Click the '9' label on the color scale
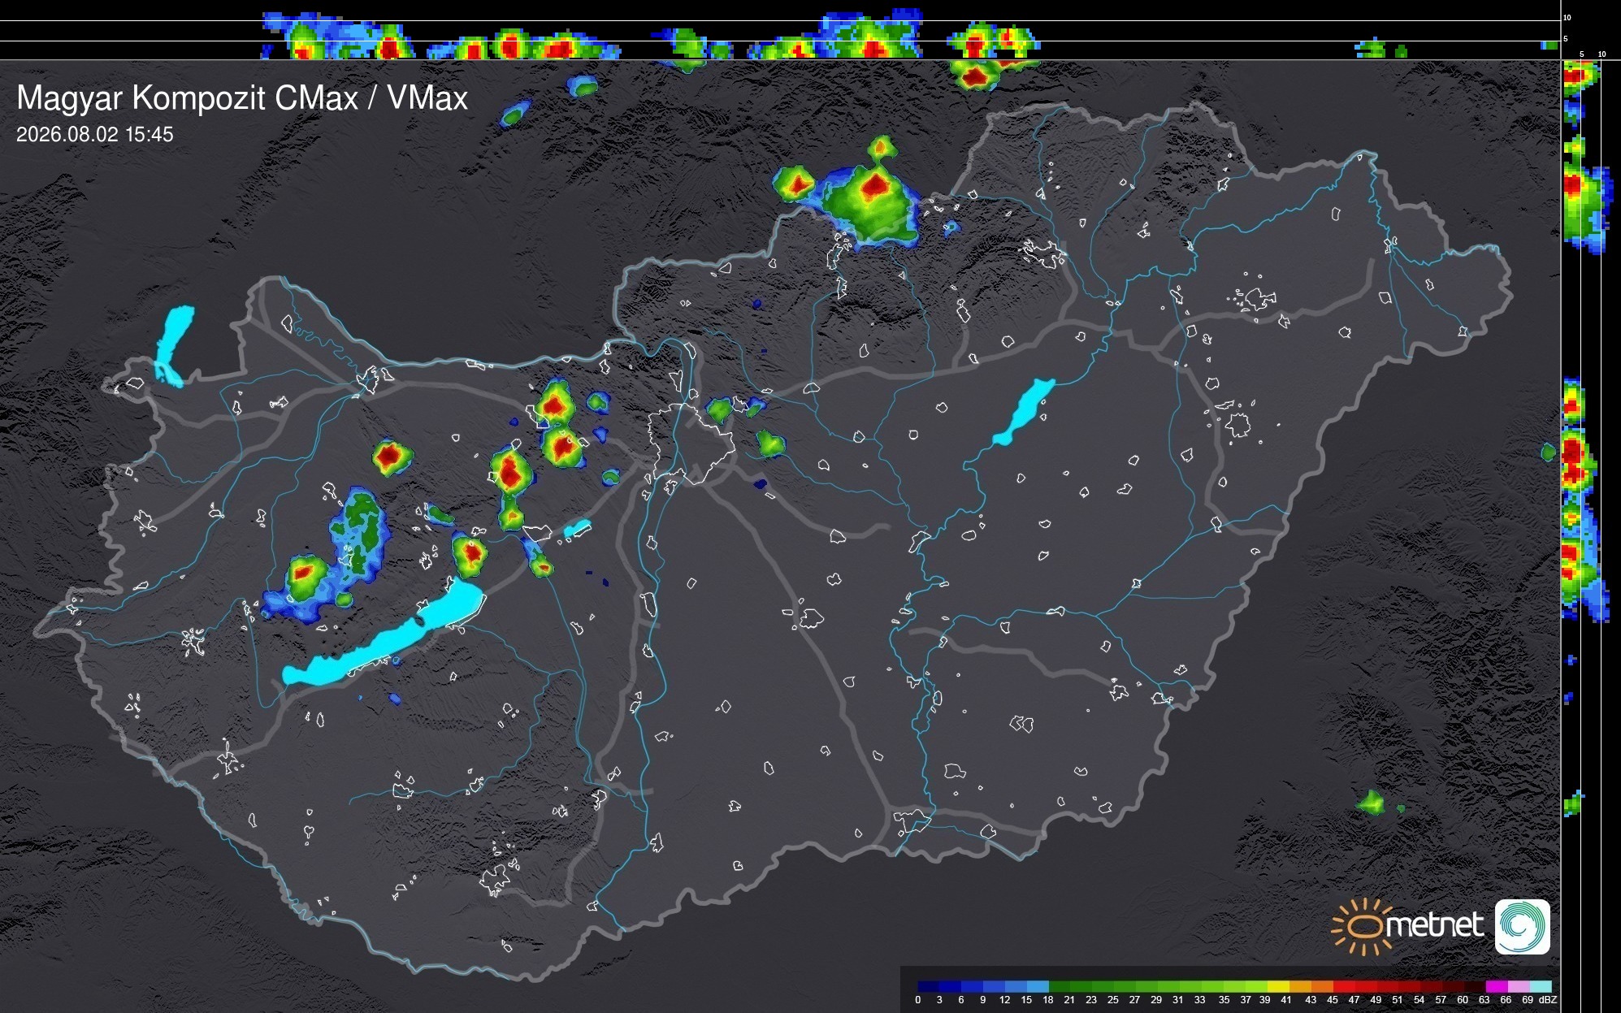Screen dimensions: 1621x1013 983,1000
